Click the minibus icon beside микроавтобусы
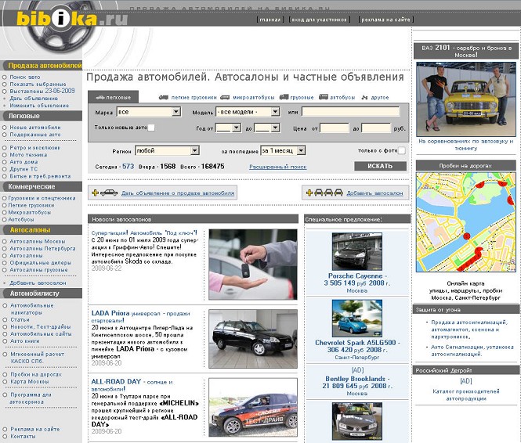The width and height of the screenshot is (521, 443). [x=225, y=97]
